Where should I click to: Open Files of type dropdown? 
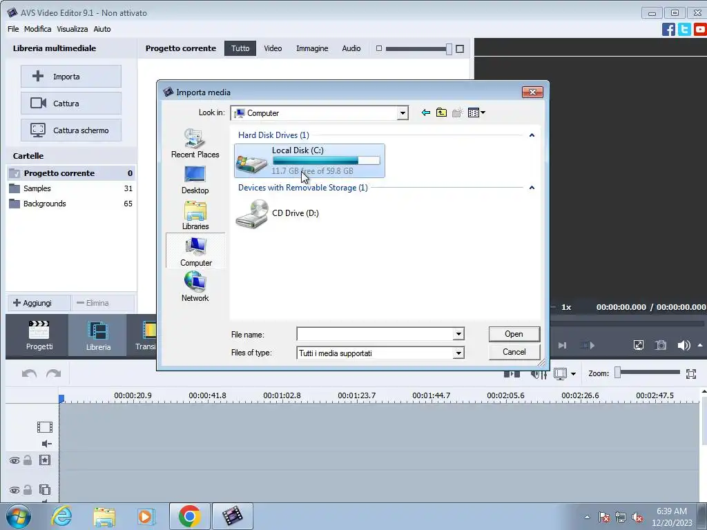click(x=458, y=353)
